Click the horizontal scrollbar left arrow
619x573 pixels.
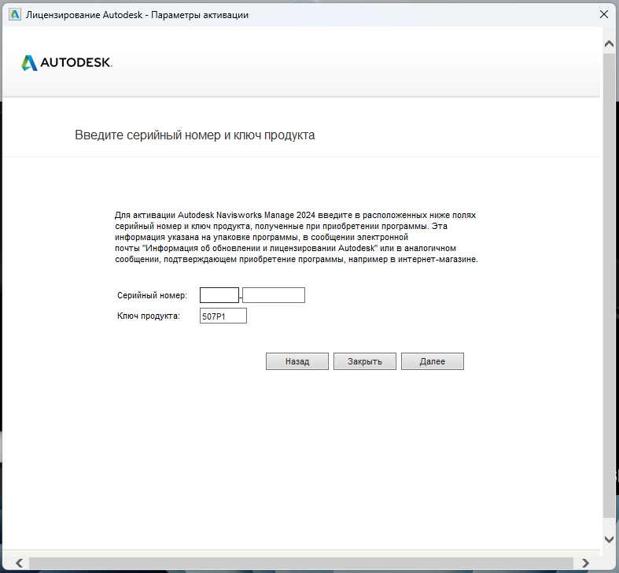pyautogui.click(x=20, y=563)
